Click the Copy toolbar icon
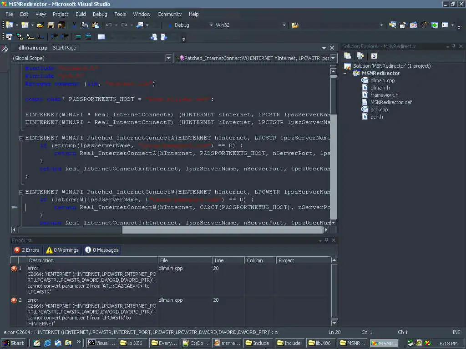 coord(85,25)
